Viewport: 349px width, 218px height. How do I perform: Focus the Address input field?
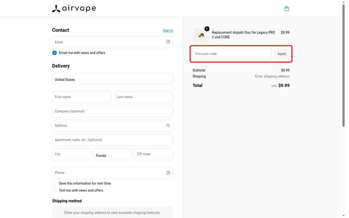[x=112, y=125]
